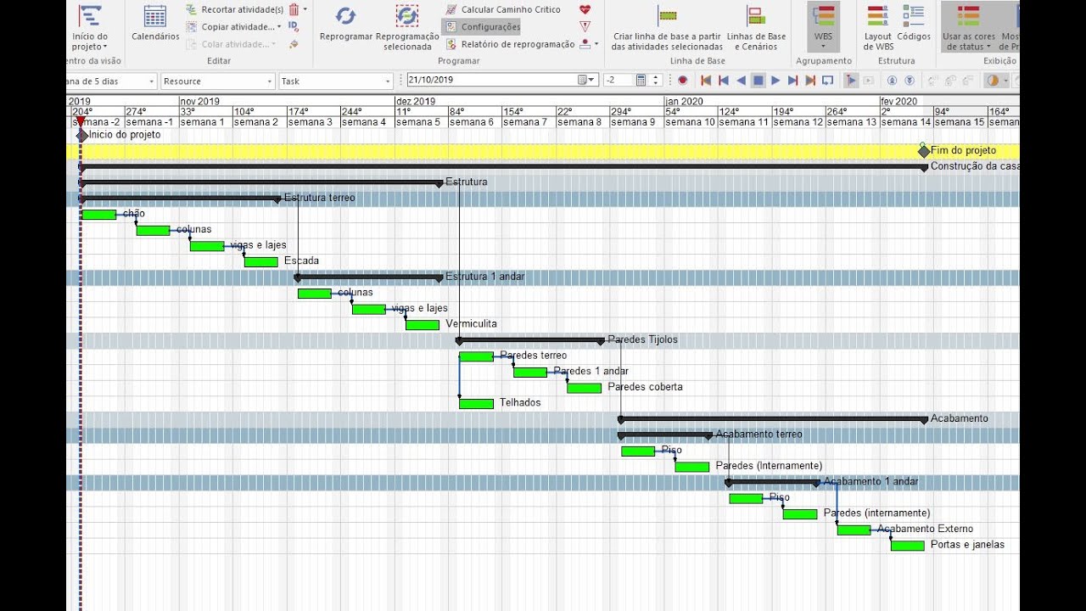Click Recortar atividade(s)

click(235, 9)
